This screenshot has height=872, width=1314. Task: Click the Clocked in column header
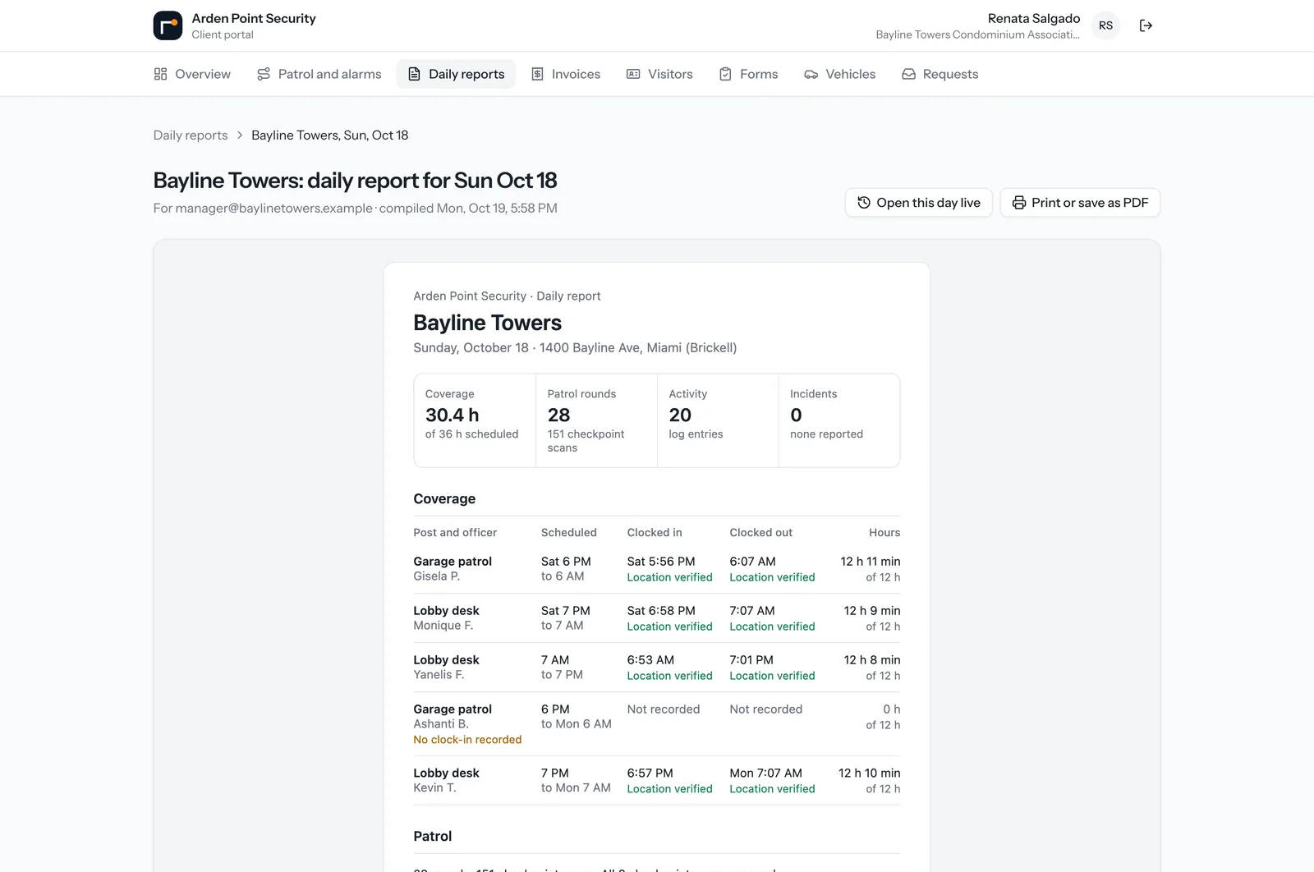[655, 533]
